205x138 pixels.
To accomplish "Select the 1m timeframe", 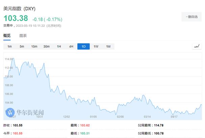I will coord(9,47).
